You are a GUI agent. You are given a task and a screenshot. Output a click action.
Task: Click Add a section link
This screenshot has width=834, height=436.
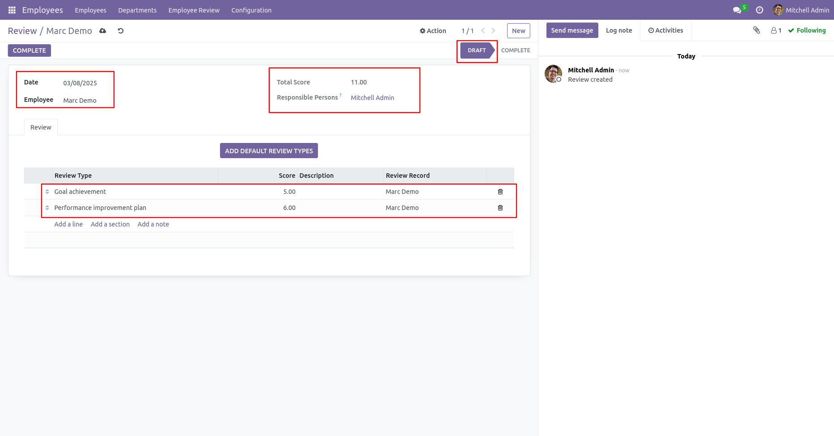[x=110, y=224]
